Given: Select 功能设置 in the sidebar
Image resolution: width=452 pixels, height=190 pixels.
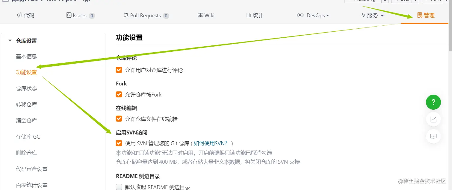Looking at the screenshot, I should click(x=26, y=72).
